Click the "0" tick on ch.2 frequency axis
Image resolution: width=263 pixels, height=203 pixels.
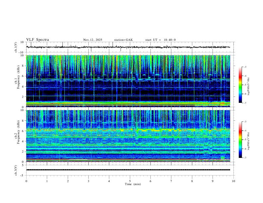(x=23, y=162)
